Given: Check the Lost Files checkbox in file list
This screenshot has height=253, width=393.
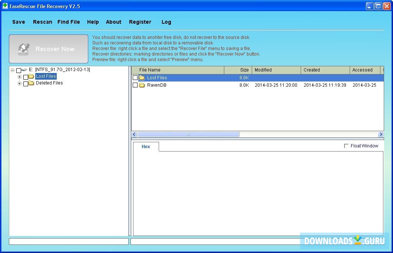Looking at the screenshot, I should 135,78.
